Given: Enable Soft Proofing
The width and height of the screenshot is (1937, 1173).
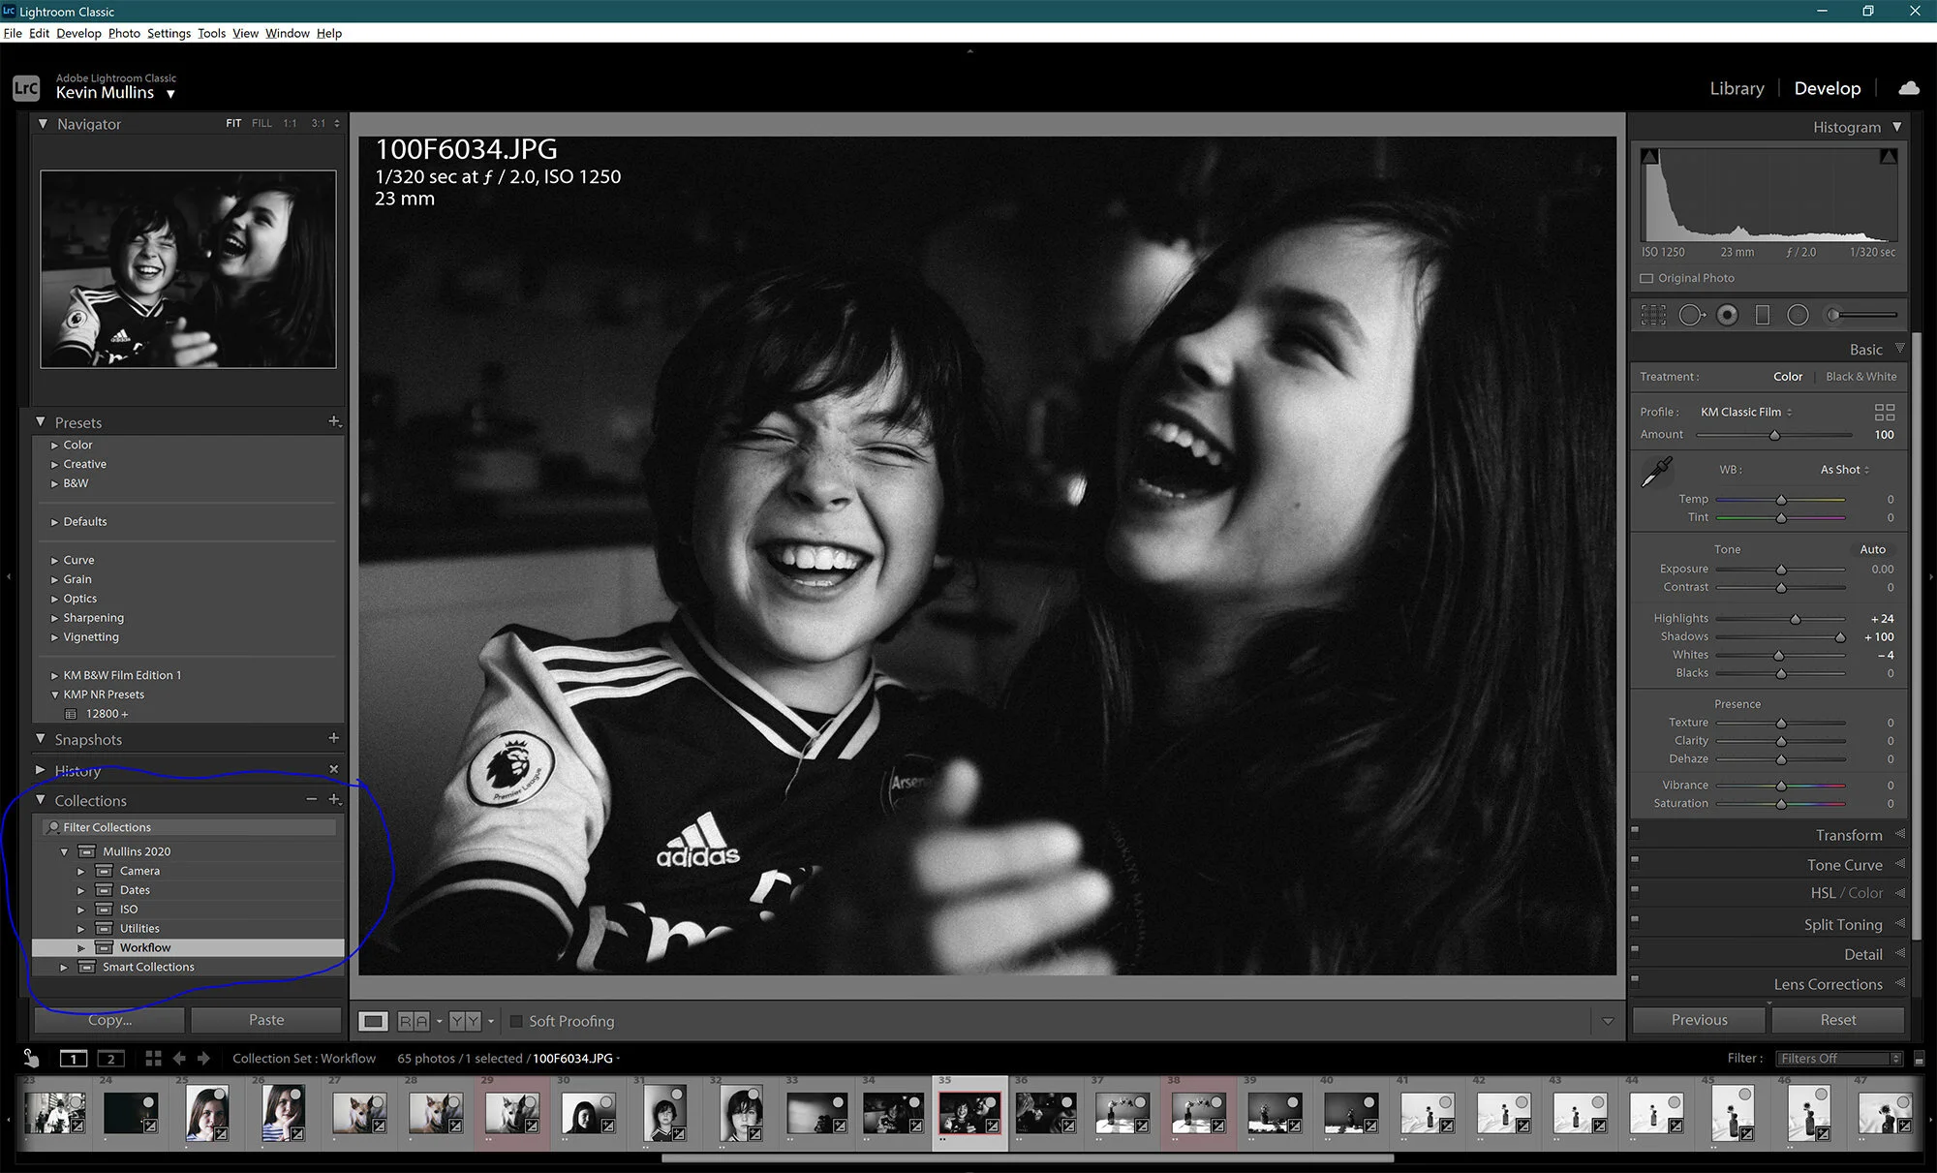Looking at the screenshot, I should (518, 1020).
